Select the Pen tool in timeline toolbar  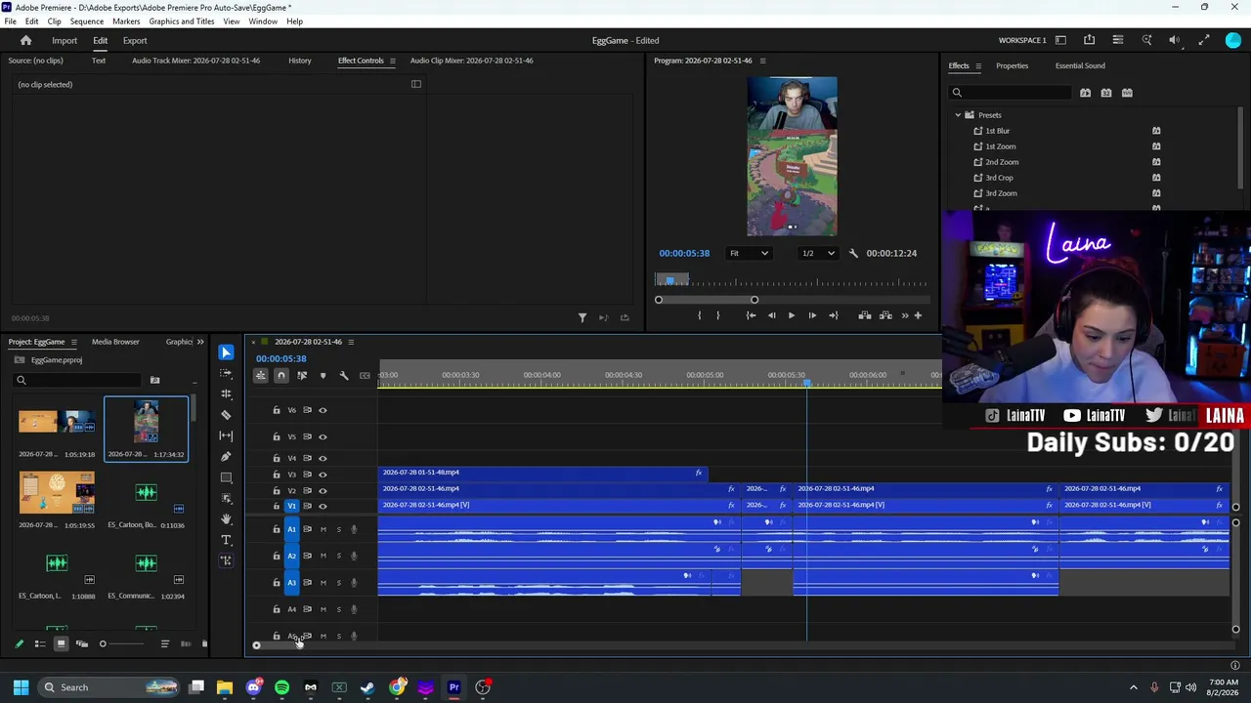pyautogui.click(x=226, y=456)
